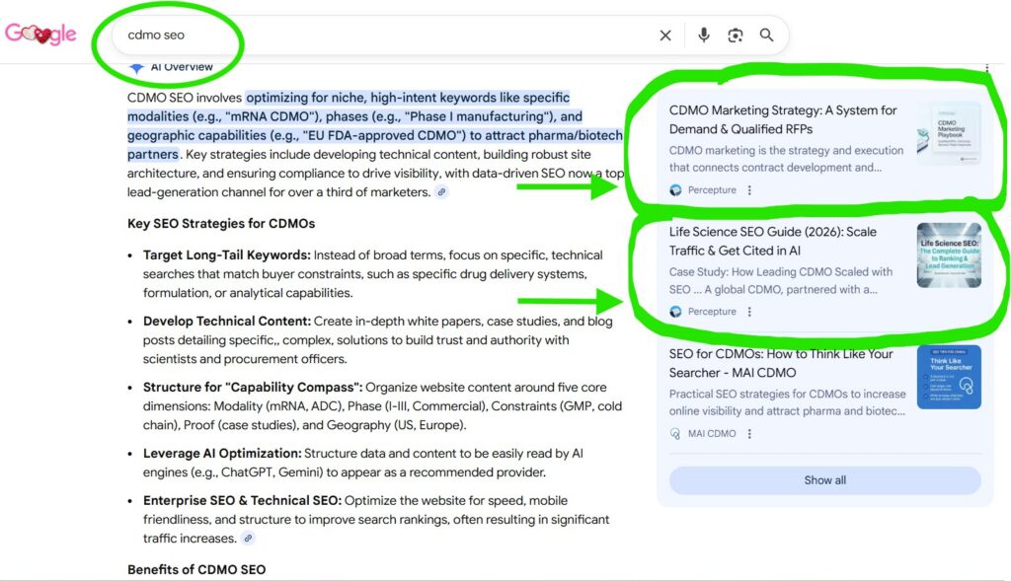Image resolution: width=1011 pixels, height=581 pixels.
Task: Click the search field containing "cdmo seo"
Action: click(x=385, y=36)
